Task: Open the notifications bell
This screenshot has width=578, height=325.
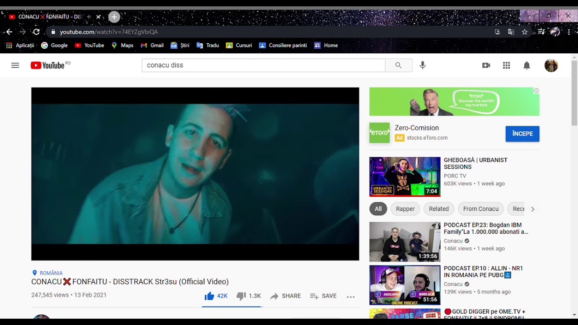Action: [527, 65]
